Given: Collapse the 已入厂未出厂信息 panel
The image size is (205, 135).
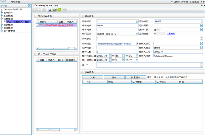Looking at the screenshot, I should click(x=35, y=54).
